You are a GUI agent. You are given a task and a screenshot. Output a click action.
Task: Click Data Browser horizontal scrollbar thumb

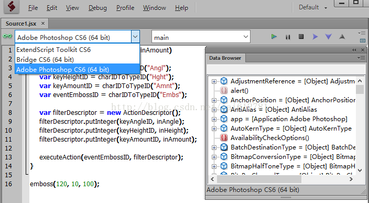[259, 179]
